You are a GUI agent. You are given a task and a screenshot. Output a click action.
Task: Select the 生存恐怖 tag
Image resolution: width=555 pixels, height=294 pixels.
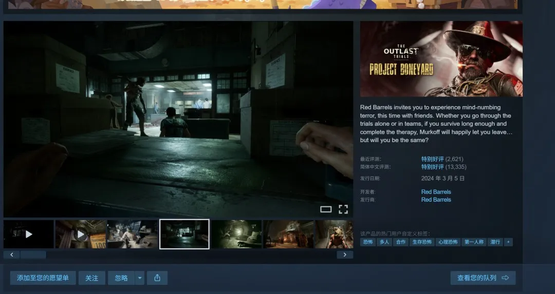click(x=422, y=242)
